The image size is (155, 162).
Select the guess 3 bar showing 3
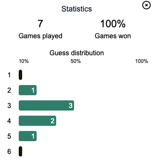(x=46, y=105)
